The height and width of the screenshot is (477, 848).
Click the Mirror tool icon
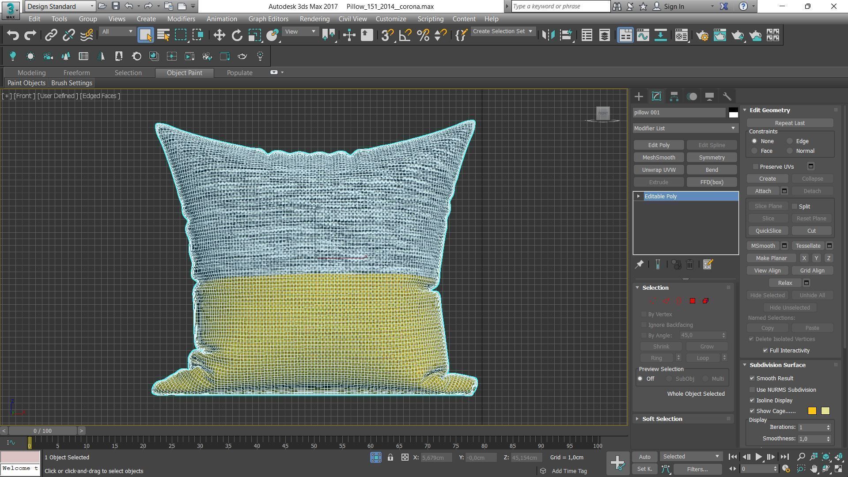(548, 35)
